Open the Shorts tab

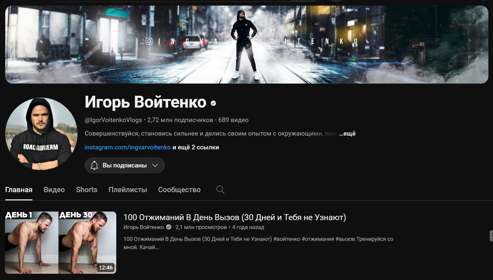86,190
